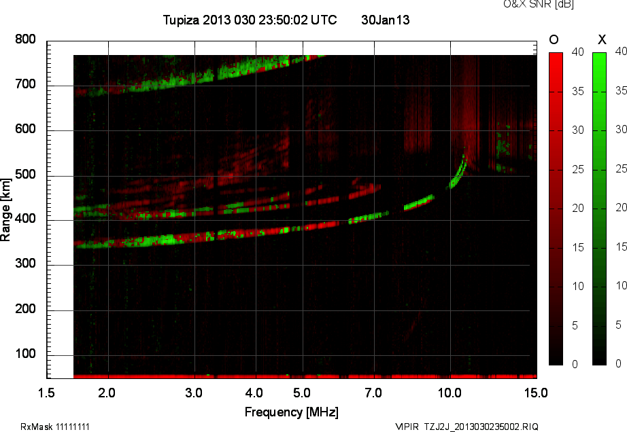Click range tick label '500'
This screenshot has height=432, width=627.
tap(25, 175)
